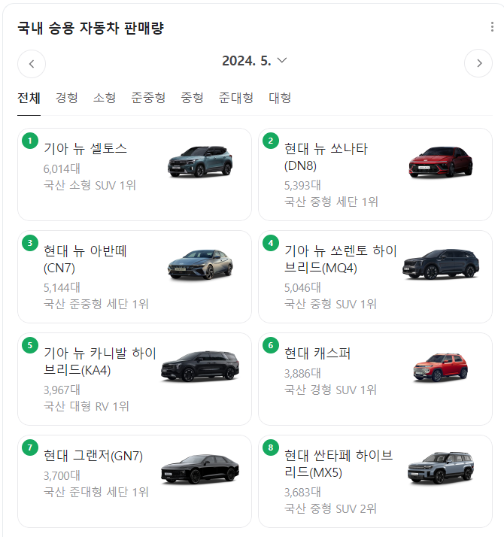Image resolution: width=504 pixels, height=537 pixels.
Task: Select the 전체 tab
Action: 29,98
